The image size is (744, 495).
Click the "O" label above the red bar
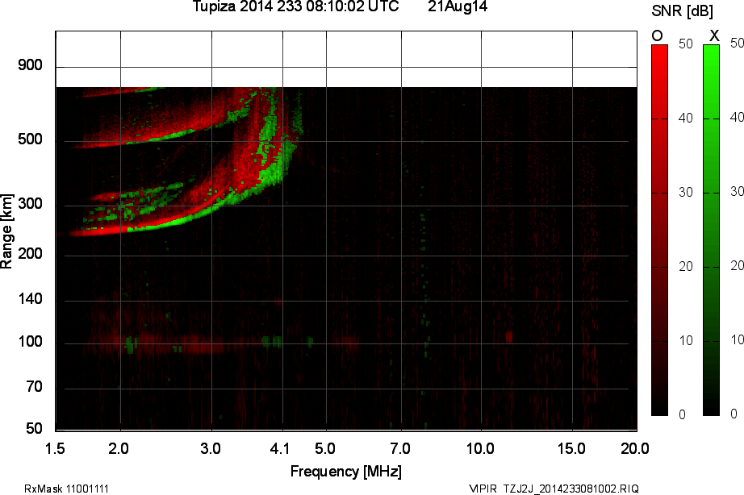pyautogui.click(x=658, y=35)
